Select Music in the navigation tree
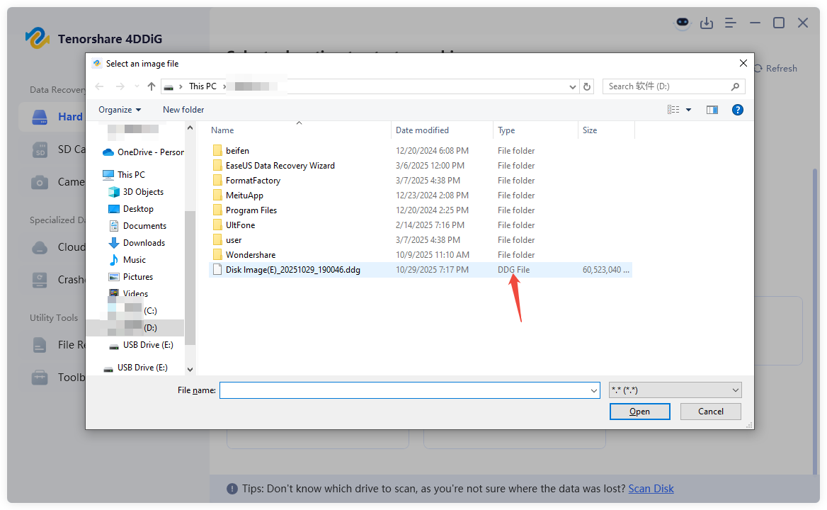This screenshot has width=827, height=510. tap(127, 260)
